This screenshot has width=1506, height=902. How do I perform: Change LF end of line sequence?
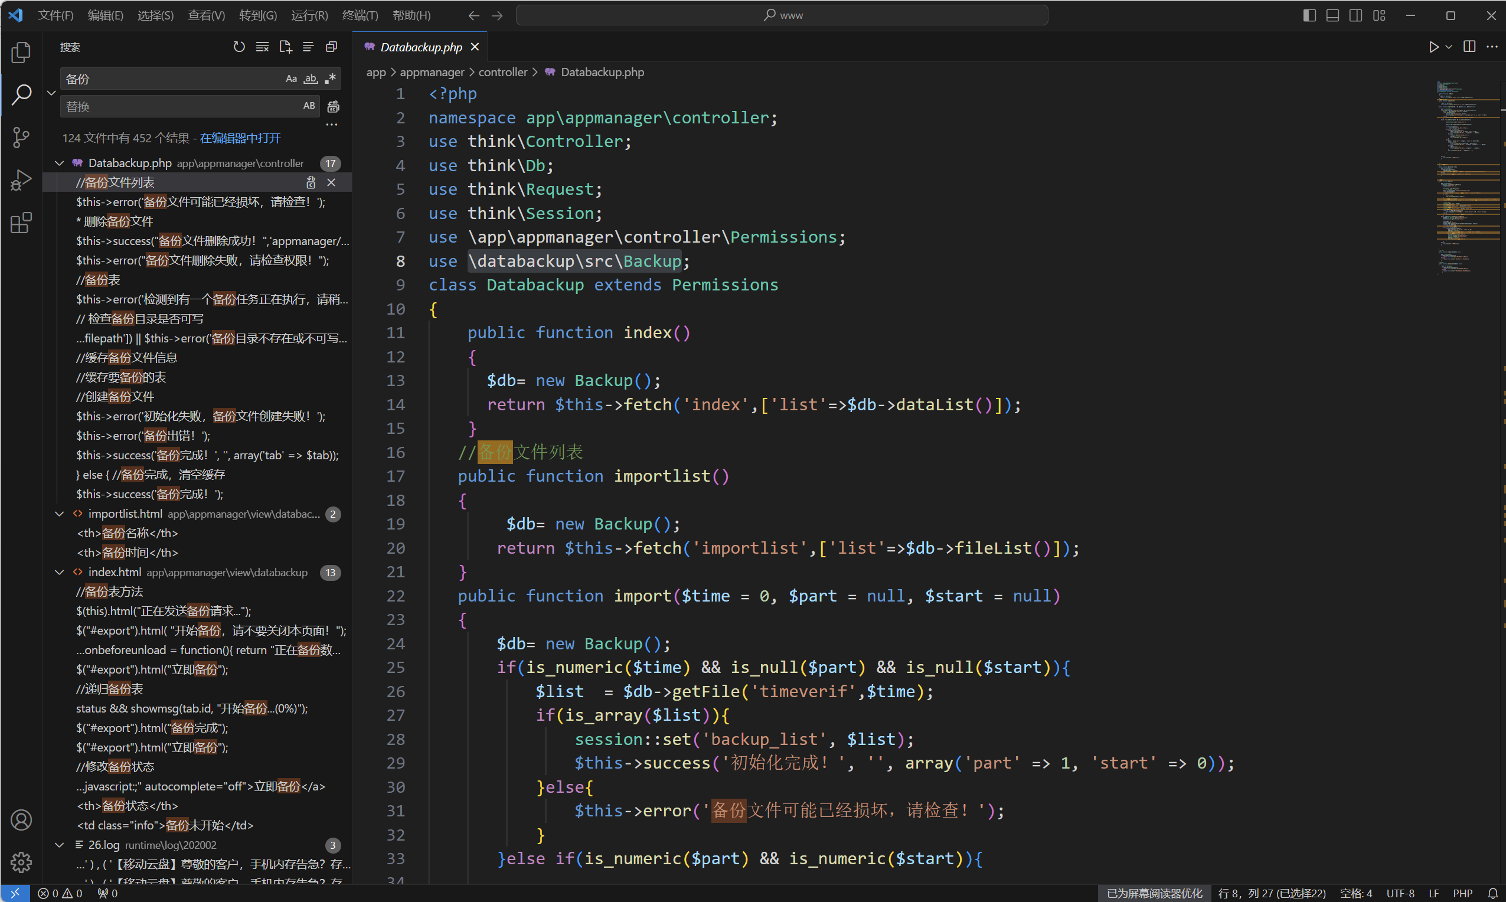coord(1433,893)
